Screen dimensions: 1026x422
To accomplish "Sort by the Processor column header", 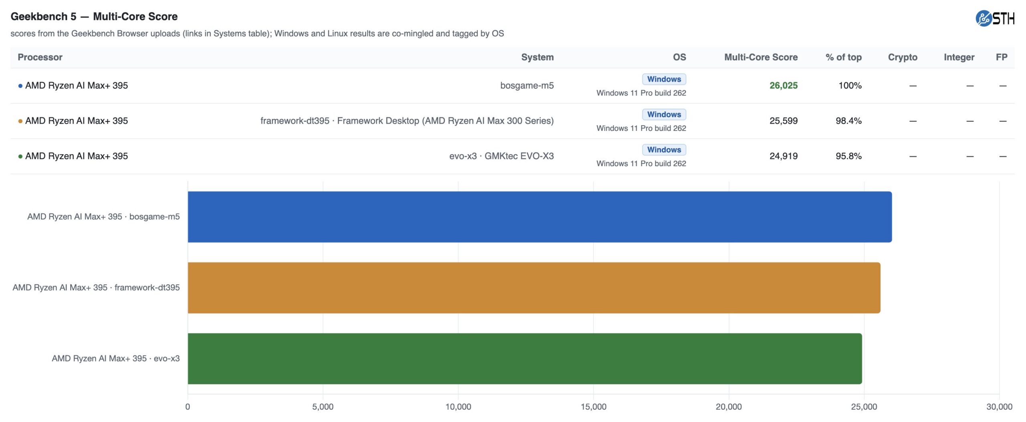I will tap(40, 57).
